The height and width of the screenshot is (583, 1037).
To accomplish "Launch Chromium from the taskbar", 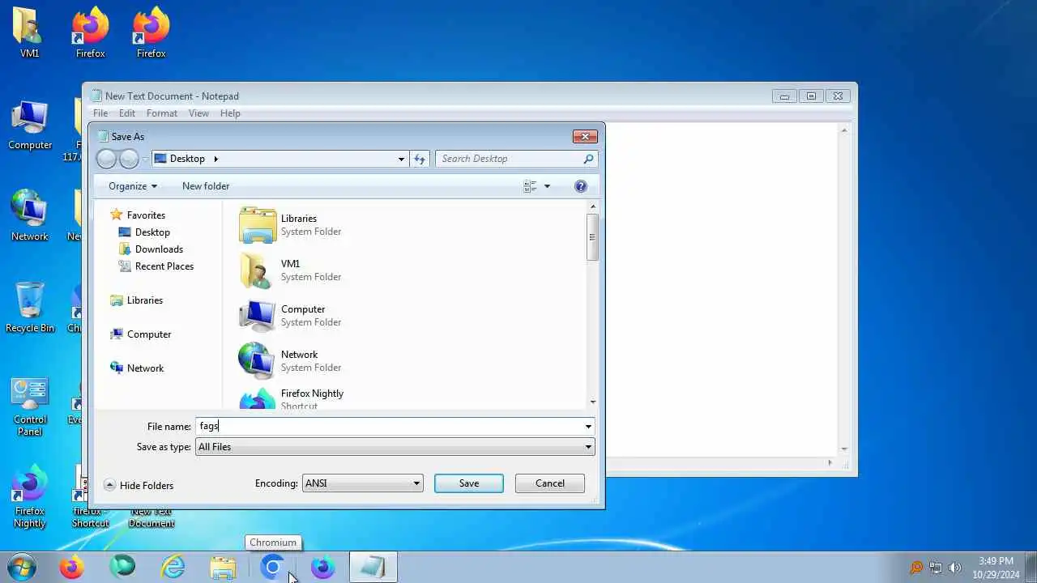I will (273, 567).
